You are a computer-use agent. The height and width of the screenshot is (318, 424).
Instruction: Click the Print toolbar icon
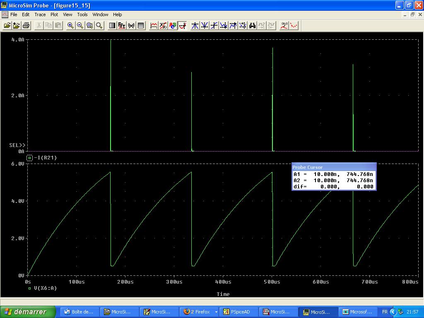(26, 26)
